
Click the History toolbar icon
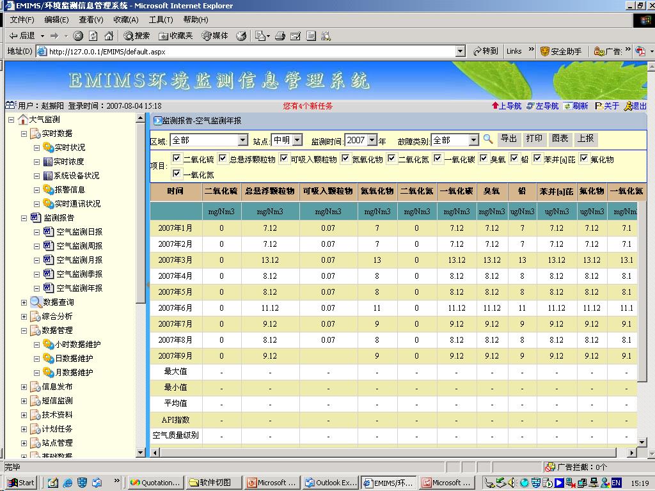click(x=241, y=36)
